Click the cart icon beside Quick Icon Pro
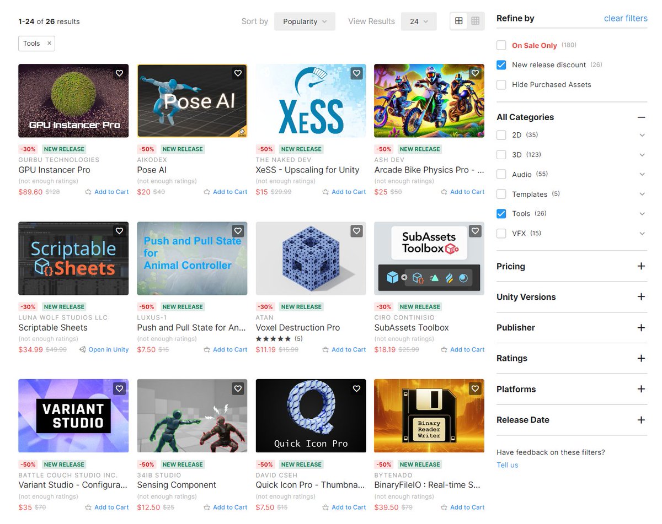Viewport: 662px width, 524px height. coord(324,507)
